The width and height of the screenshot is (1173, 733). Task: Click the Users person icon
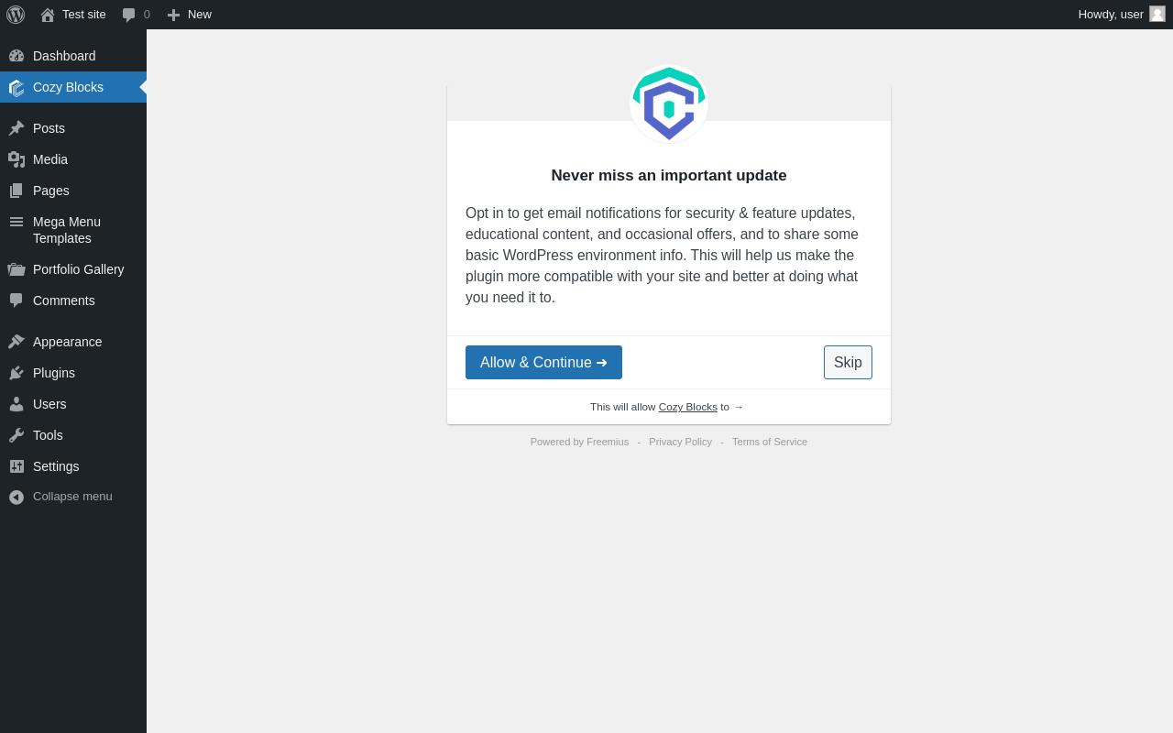coord(16,404)
